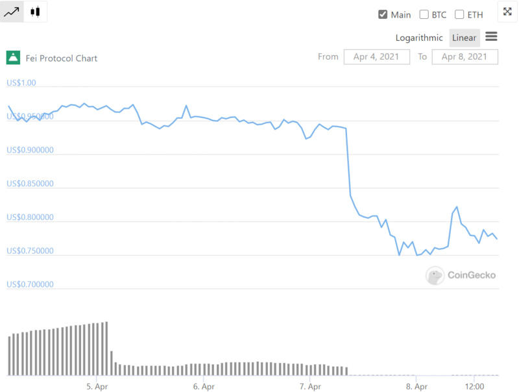Image resolution: width=519 pixels, height=392 pixels.
Task: Click the 5. Apr marker on time axis
Action: (97, 386)
